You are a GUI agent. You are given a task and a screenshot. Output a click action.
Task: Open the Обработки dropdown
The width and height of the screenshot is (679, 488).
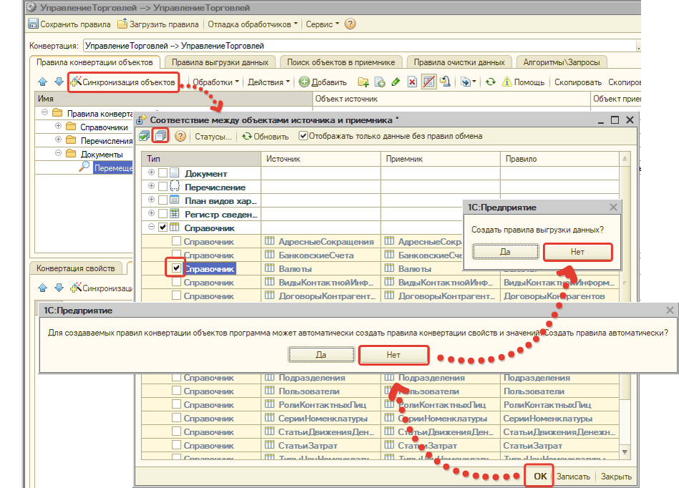(x=215, y=82)
